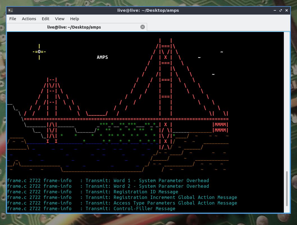Click the terminal vertical scrollbar thumb
Viewport: 297px width, 225px height.
pyautogui.click(x=287, y=189)
